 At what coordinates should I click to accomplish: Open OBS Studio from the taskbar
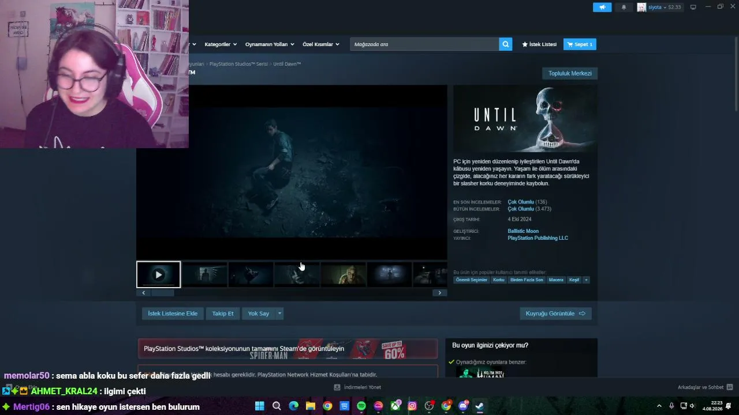[x=429, y=406]
